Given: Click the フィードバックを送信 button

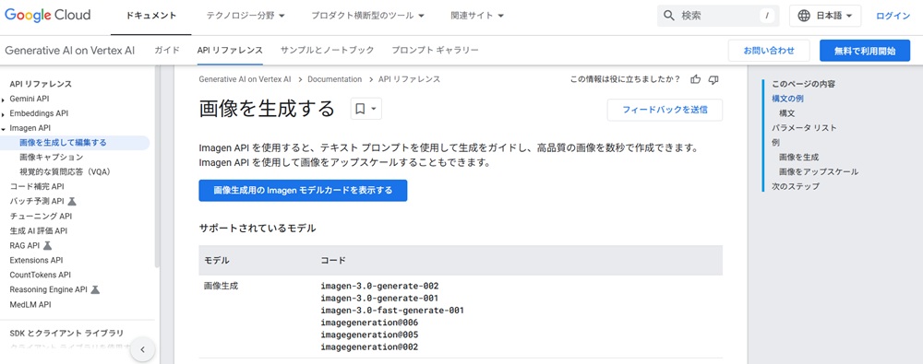Looking at the screenshot, I should [x=665, y=110].
